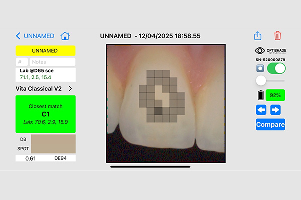Tap the beige DB SPOT color swatch

pyautogui.click(x=53, y=144)
